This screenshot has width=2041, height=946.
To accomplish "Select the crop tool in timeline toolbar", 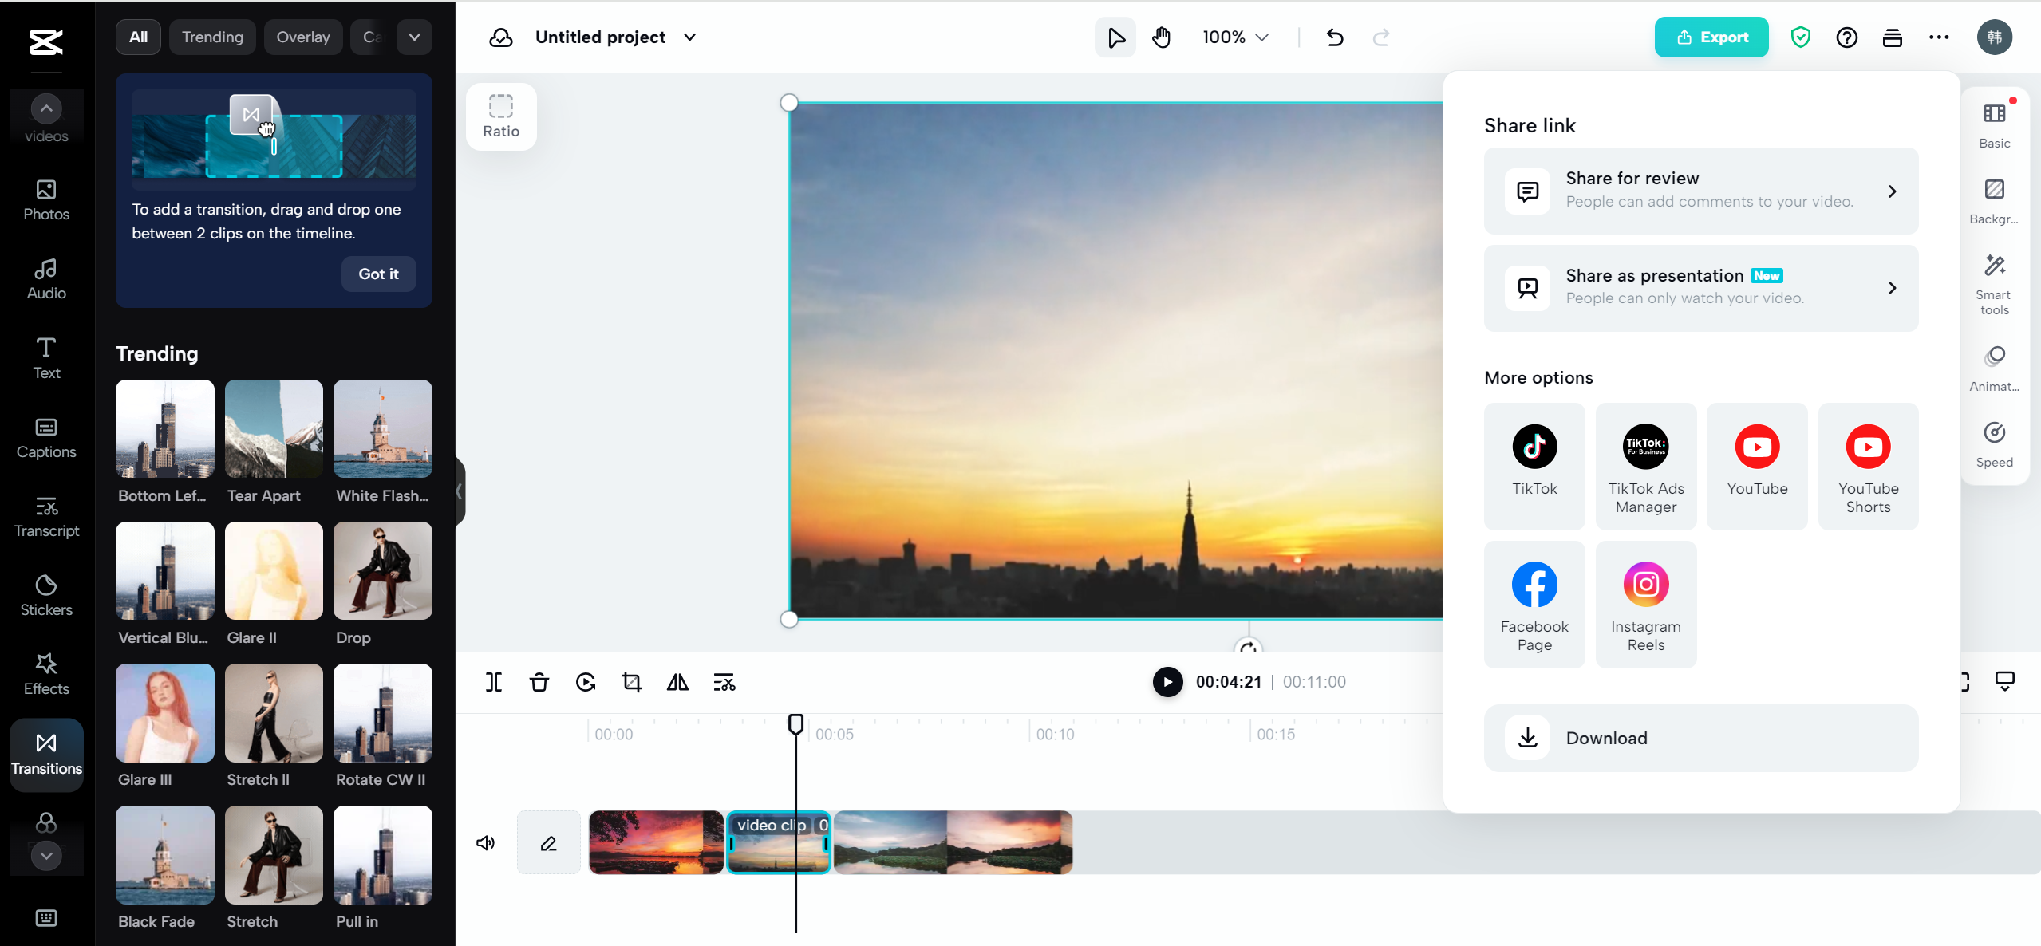I will (x=631, y=682).
